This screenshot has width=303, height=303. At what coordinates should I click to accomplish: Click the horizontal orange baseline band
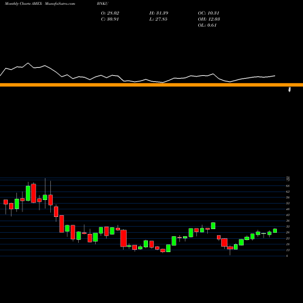coord(151,85)
